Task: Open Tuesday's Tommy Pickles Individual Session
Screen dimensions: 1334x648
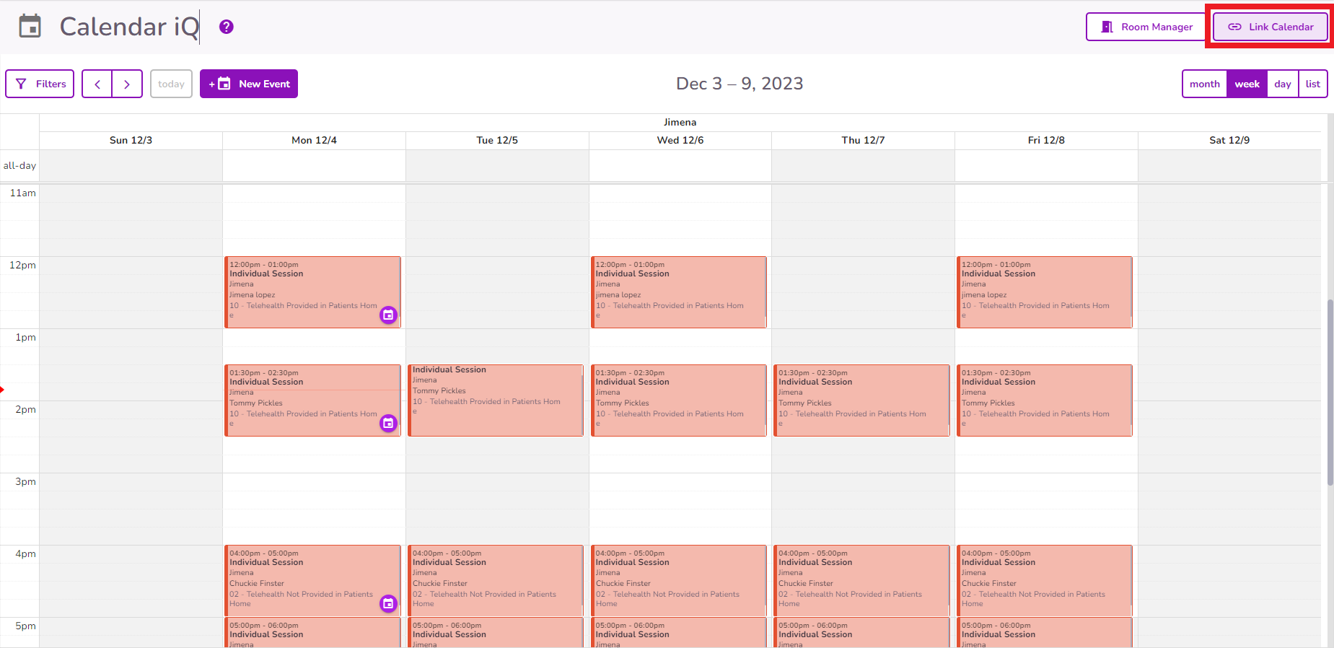Action: click(x=496, y=400)
